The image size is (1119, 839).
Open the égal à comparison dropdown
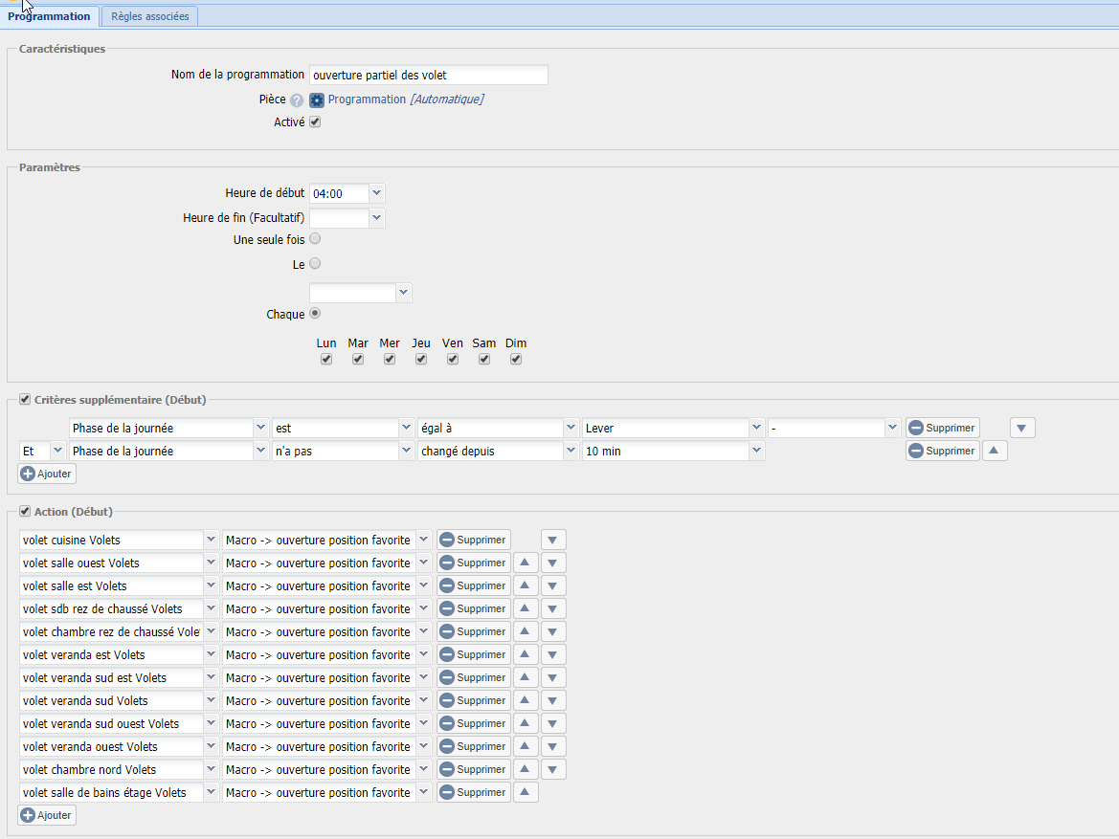[x=571, y=428]
